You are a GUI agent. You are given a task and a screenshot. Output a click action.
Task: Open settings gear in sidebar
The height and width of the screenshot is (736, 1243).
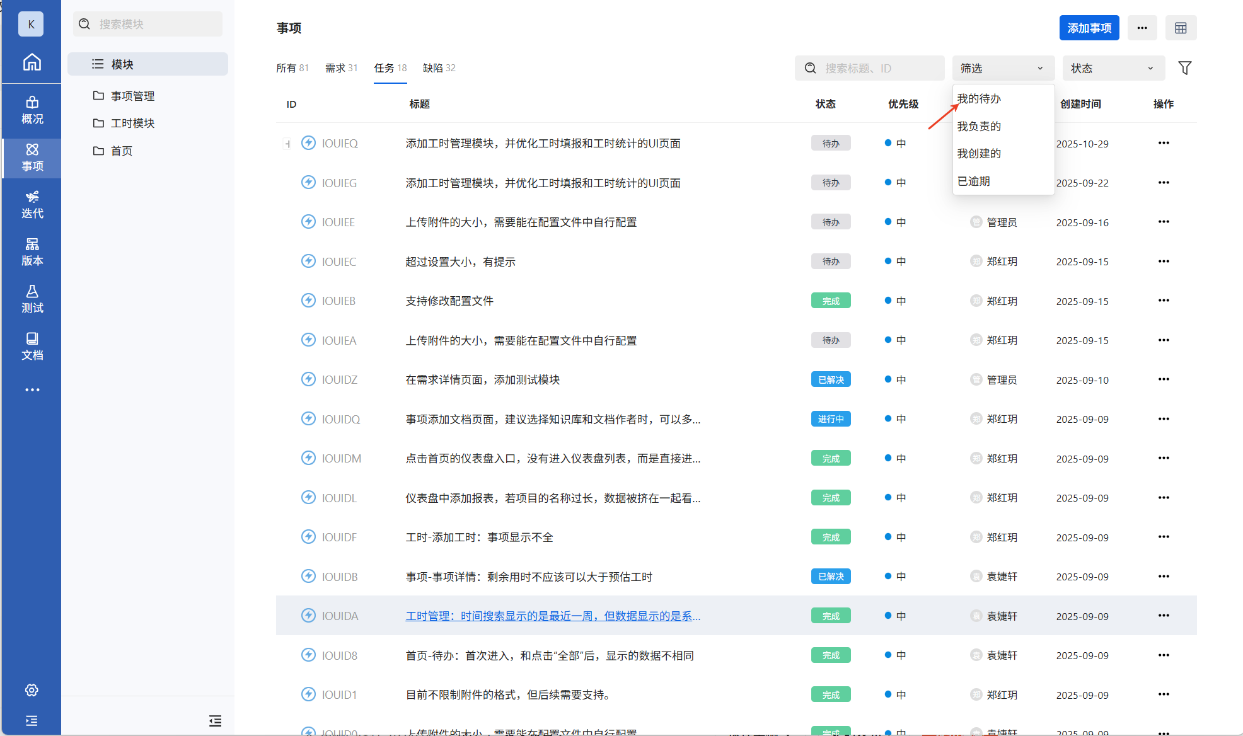(32, 690)
